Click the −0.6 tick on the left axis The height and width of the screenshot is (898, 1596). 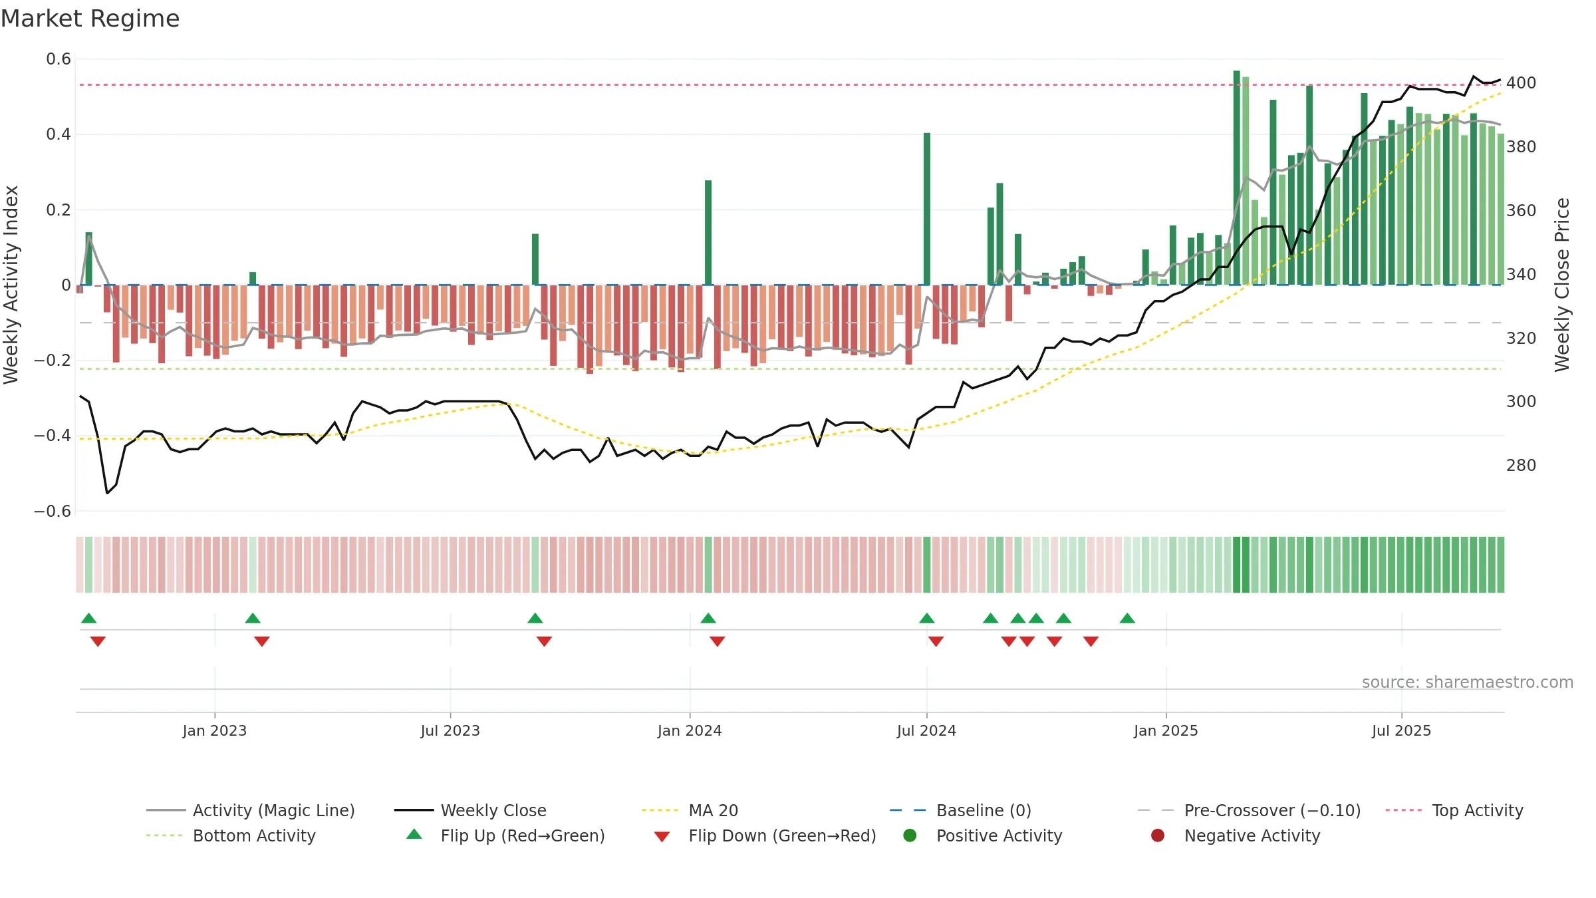53,511
